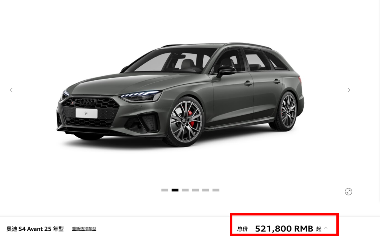The height and width of the screenshot is (237, 380).
Task: Click the 重新选择车型 link
Action: (84, 229)
